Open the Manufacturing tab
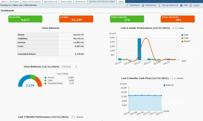 click(51, 2)
